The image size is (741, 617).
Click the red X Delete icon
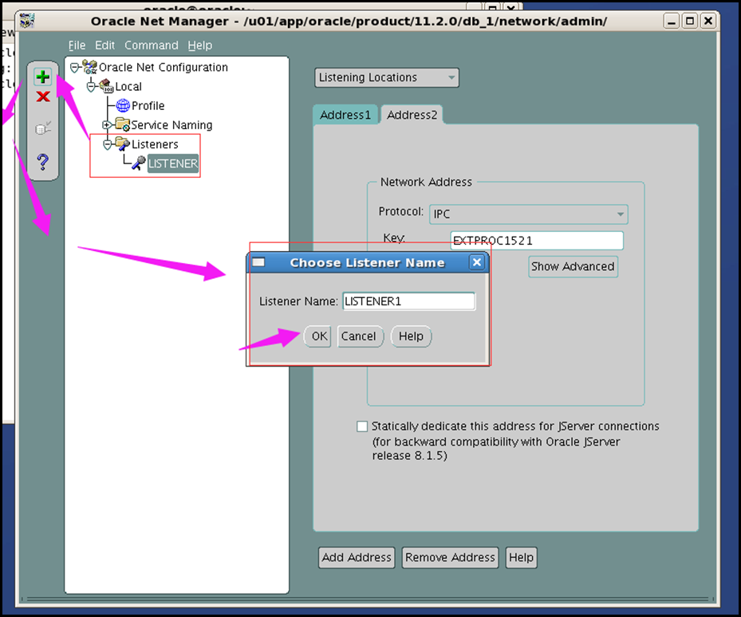point(43,96)
